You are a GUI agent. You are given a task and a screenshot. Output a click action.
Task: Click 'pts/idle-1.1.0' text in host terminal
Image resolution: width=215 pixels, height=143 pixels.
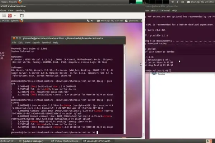click(159, 35)
